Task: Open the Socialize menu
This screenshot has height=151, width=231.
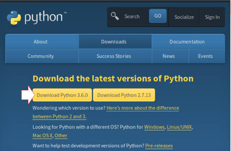Action: 184,17
